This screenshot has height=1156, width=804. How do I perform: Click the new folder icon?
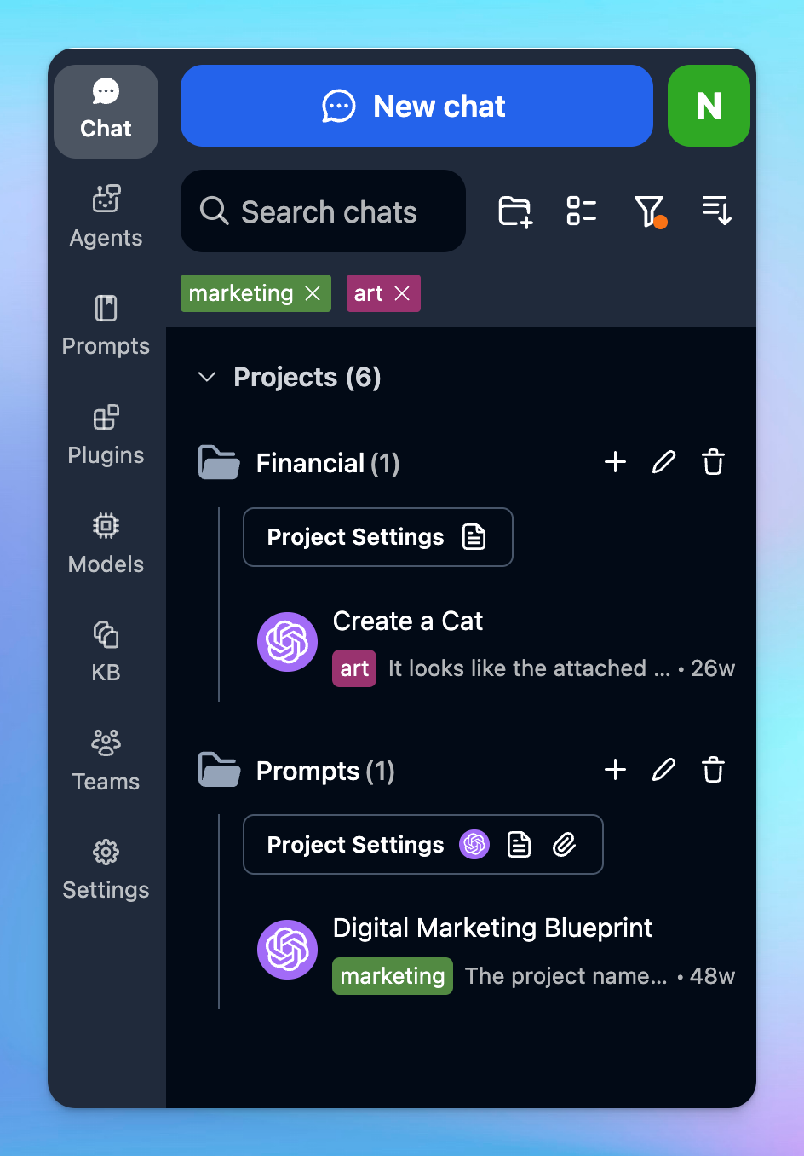[514, 211]
